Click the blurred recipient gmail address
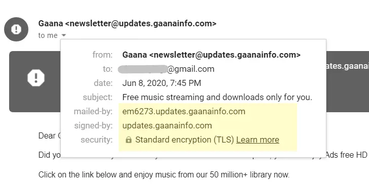Screen dimensions: 369x184 pos(166,69)
